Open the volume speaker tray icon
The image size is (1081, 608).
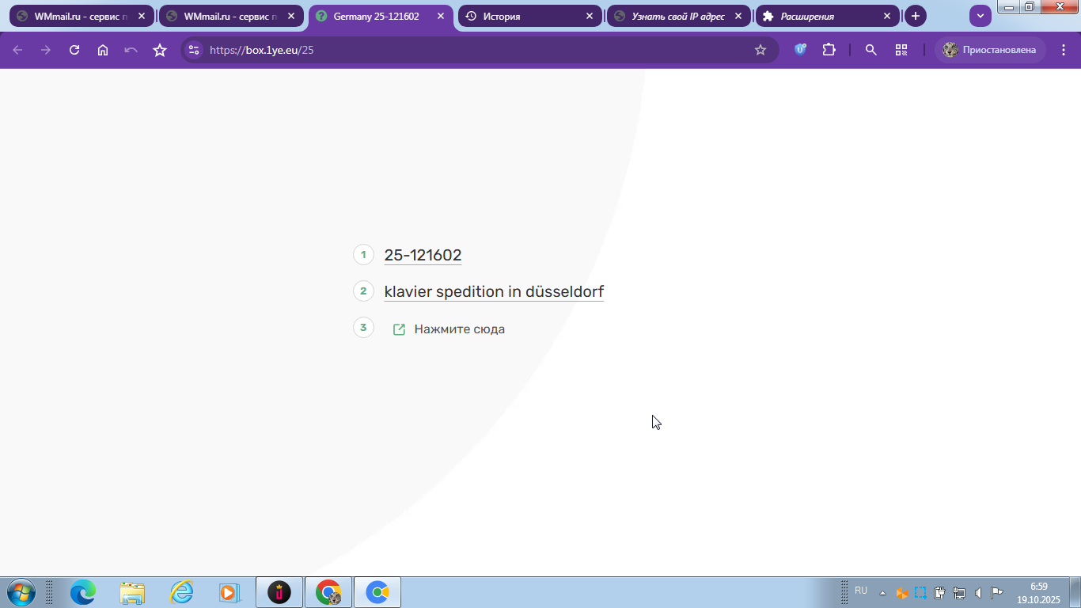coord(979,593)
